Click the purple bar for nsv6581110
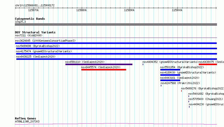224x127 pixels. (99, 64)
